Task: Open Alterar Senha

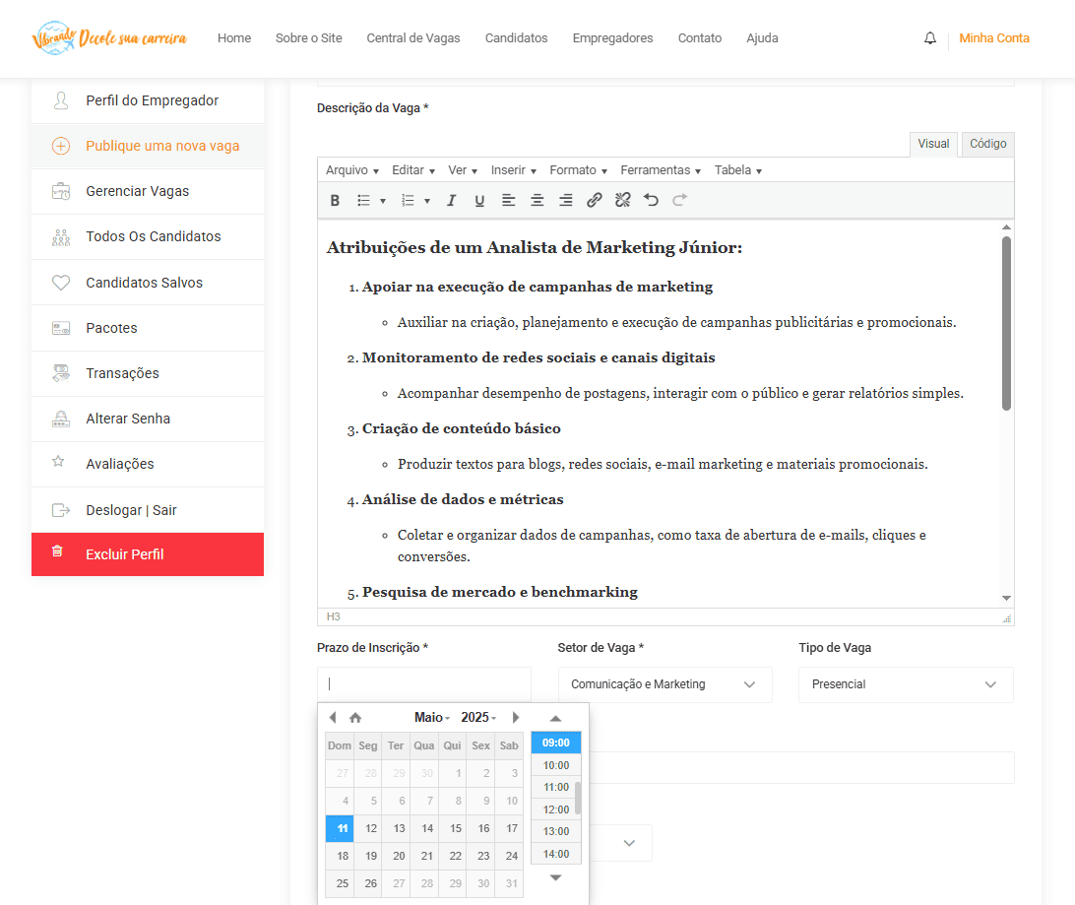Action: (x=148, y=419)
